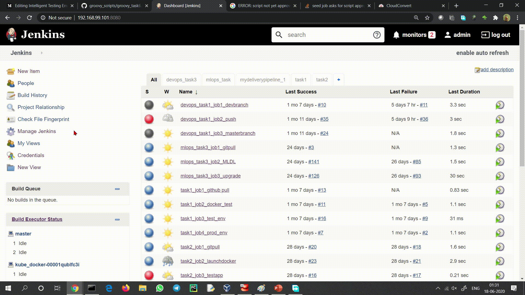This screenshot has height=295, width=525.
Task: Schedule a build for task2_job2_launchdocker
Action: (x=500, y=261)
